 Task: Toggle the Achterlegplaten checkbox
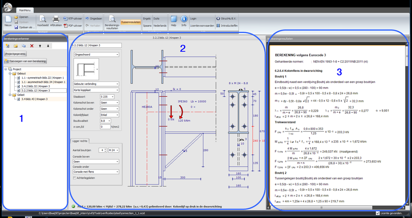click(75, 178)
